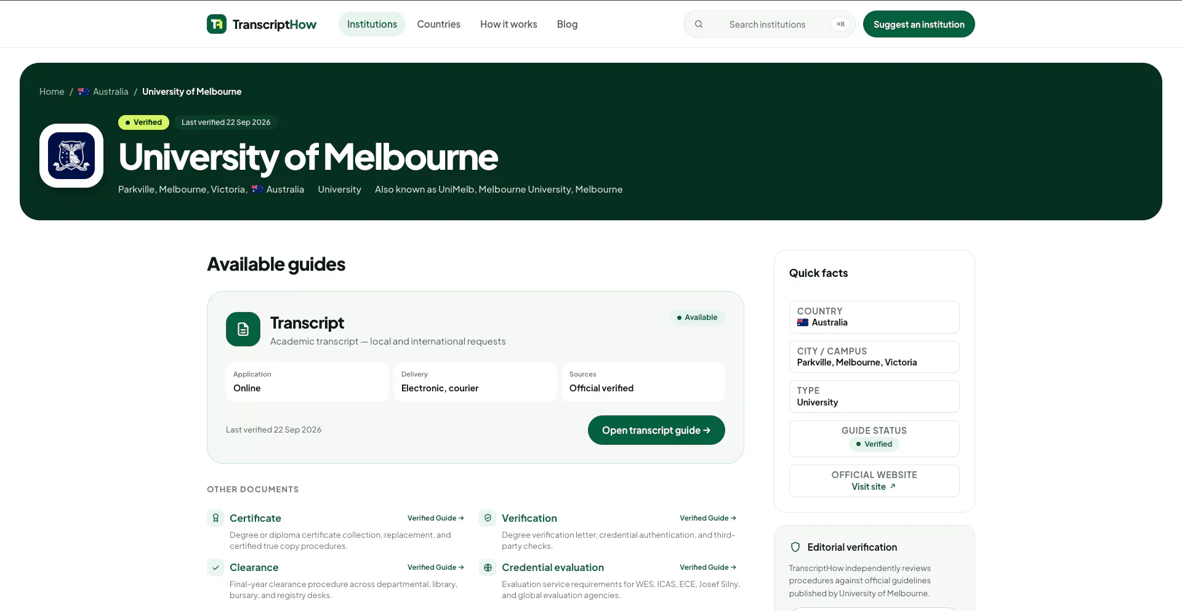Click 'Last verified 22 Sep 2026' header pill

(226, 122)
